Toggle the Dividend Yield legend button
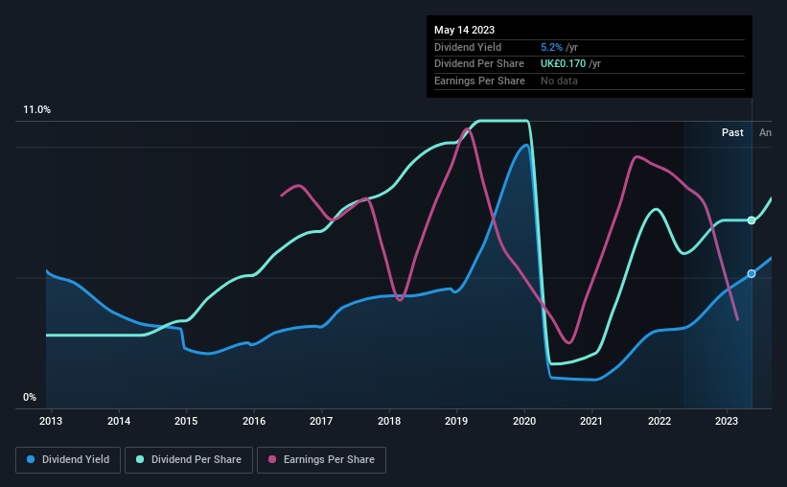 coord(68,460)
